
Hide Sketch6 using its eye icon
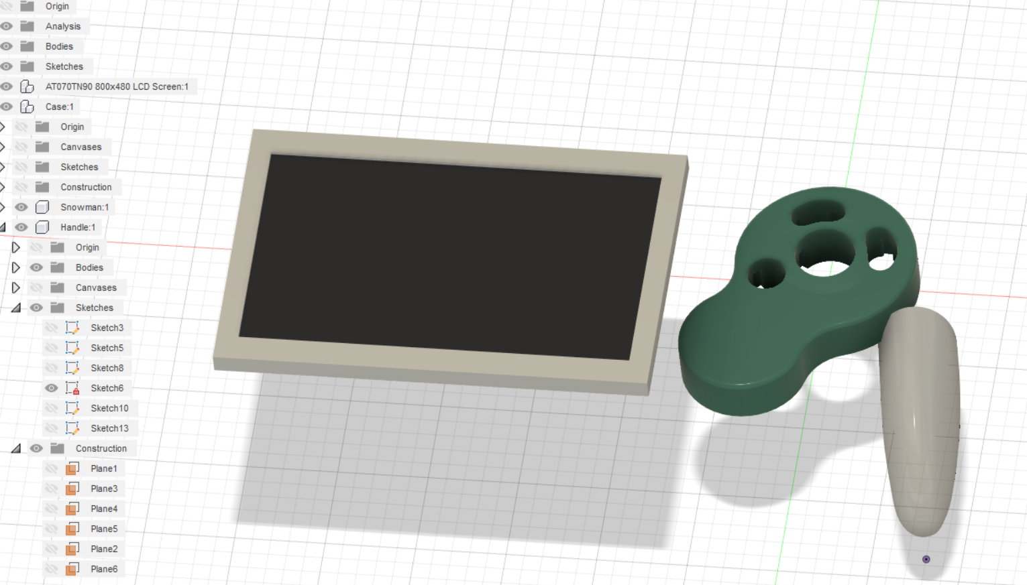[52, 388]
